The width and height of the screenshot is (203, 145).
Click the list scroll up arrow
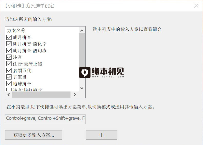82,31
